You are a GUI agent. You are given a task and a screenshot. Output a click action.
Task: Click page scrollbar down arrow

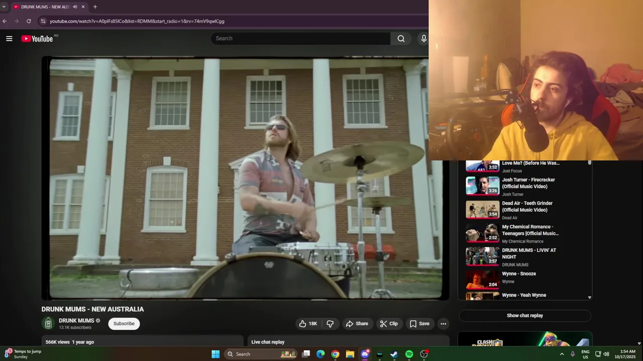pyautogui.click(x=639, y=343)
